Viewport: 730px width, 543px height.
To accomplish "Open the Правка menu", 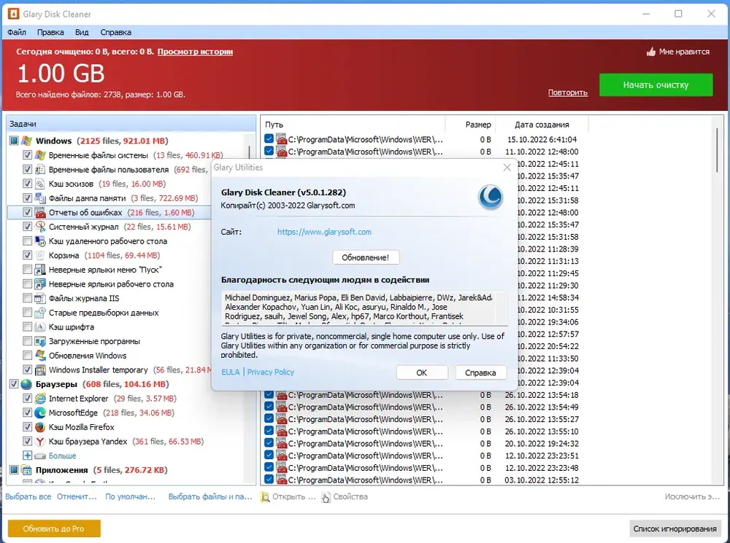I will (x=50, y=32).
